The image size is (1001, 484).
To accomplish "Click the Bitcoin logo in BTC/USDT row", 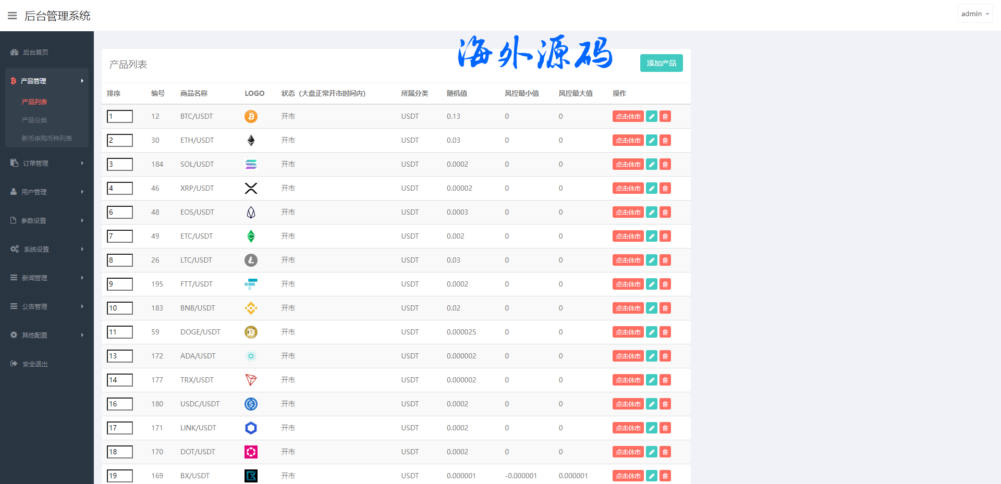I will [x=251, y=116].
